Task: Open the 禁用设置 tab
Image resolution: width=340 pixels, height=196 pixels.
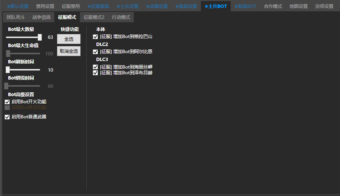Action: point(45,6)
